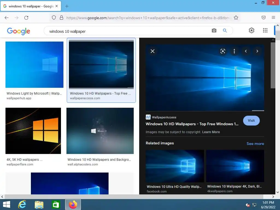The height and width of the screenshot is (210, 280).
Task: Click wallpaperhub.app source text
Action: click(x=19, y=98)
